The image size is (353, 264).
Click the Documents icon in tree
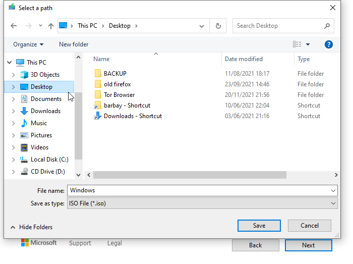coord(24,99)
